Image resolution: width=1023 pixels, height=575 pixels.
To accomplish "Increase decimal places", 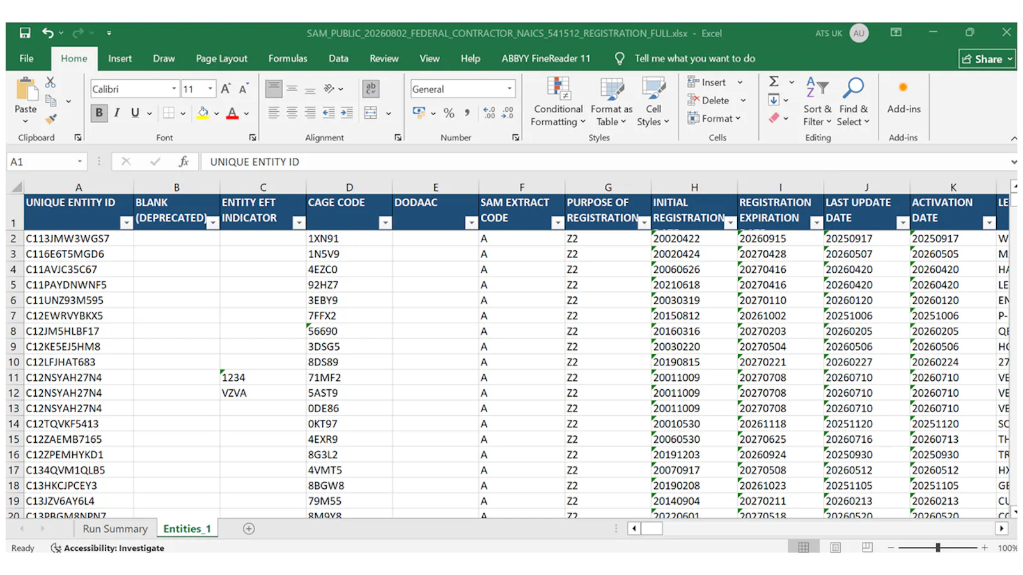I will click(x=489, y=113).
